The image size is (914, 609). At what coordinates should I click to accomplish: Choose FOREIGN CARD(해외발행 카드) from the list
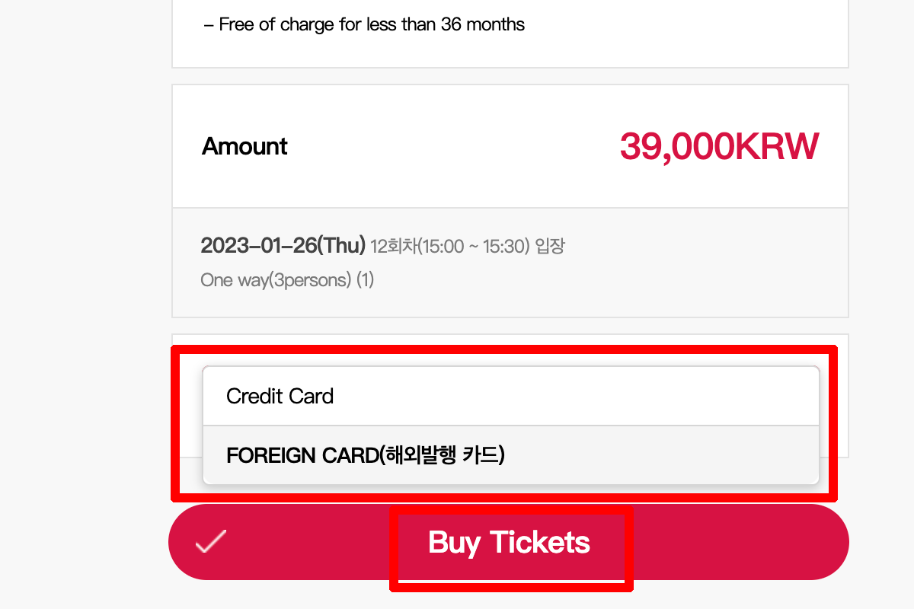point(366,455)
